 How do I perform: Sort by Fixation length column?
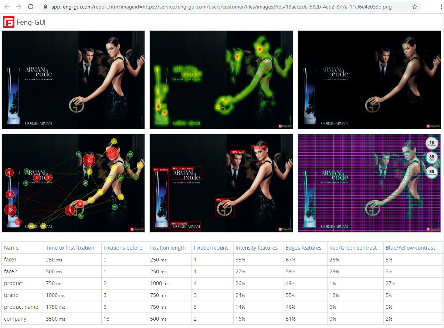tap(168, 248)
